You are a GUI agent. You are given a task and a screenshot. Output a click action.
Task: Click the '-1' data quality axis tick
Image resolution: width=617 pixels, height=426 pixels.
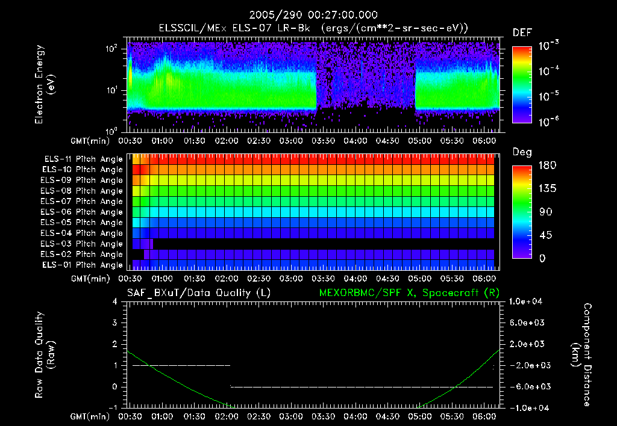113,407
